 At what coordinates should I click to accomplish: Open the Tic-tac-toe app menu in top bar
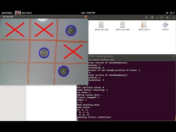(x=24, y=13)
